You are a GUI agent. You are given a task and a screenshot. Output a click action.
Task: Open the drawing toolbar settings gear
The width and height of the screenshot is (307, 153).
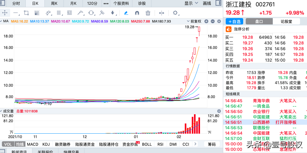coord(175,13)
